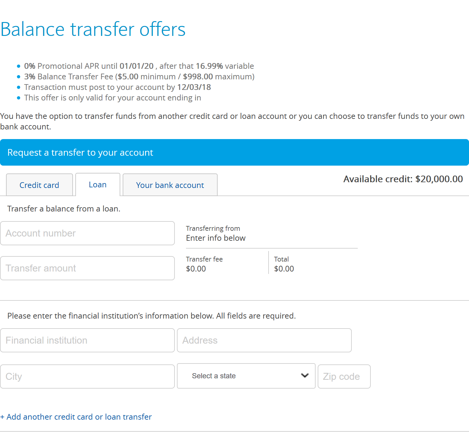Select the Loan tab

[98, 185]
